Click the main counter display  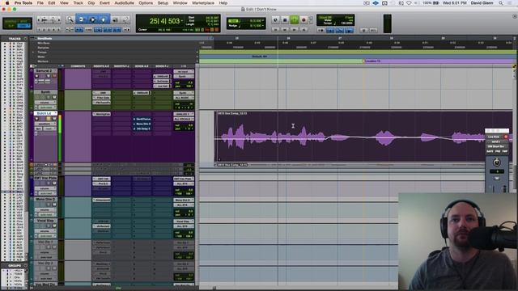point(164,21)
